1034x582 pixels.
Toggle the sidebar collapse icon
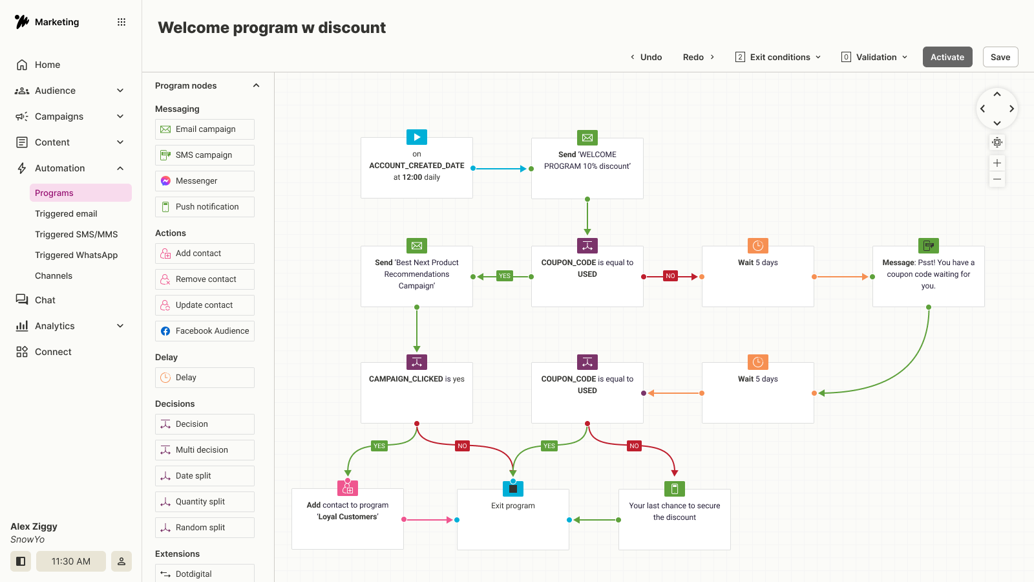tap(21, 561)
